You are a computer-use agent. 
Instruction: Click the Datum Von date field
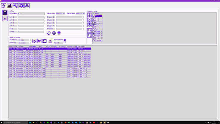(61, 14)
